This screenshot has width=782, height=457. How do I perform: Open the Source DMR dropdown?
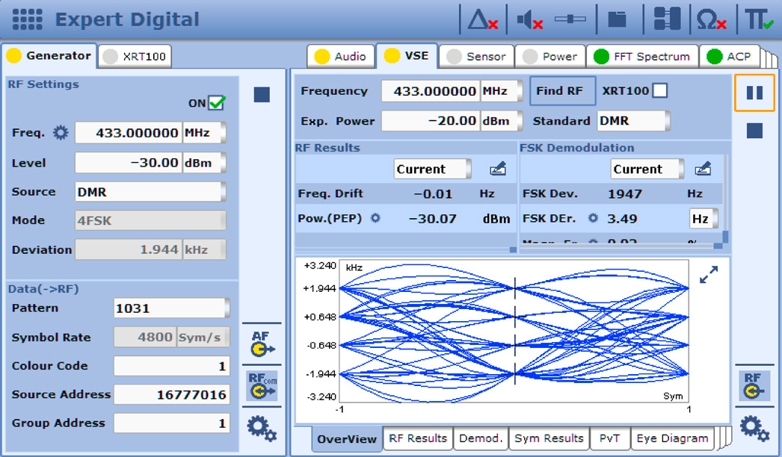coord(150,192)
